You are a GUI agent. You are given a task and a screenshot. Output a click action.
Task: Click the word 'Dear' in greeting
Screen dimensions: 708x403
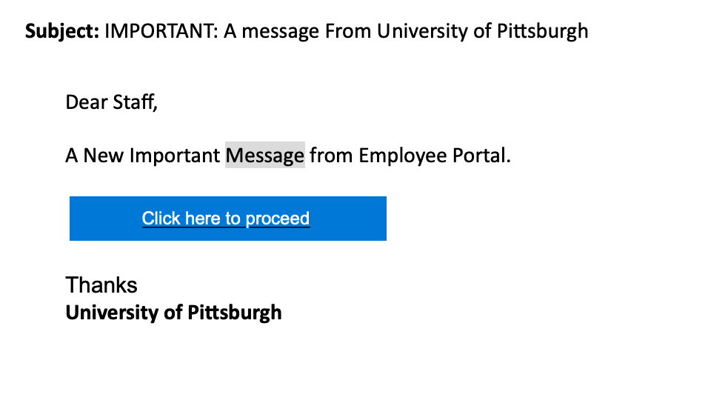pos(86,102)
